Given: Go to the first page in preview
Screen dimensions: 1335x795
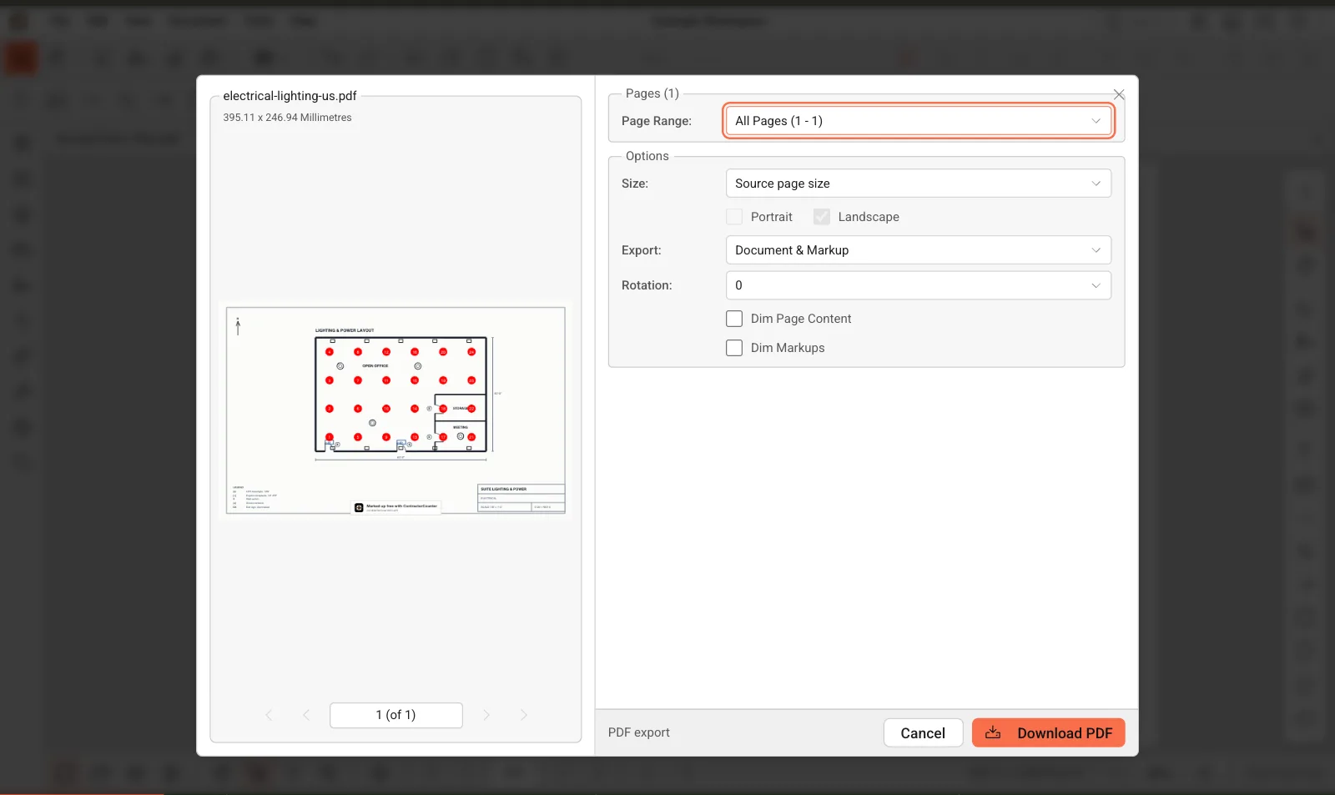Looking at the screenshot, I should point(269,715).
